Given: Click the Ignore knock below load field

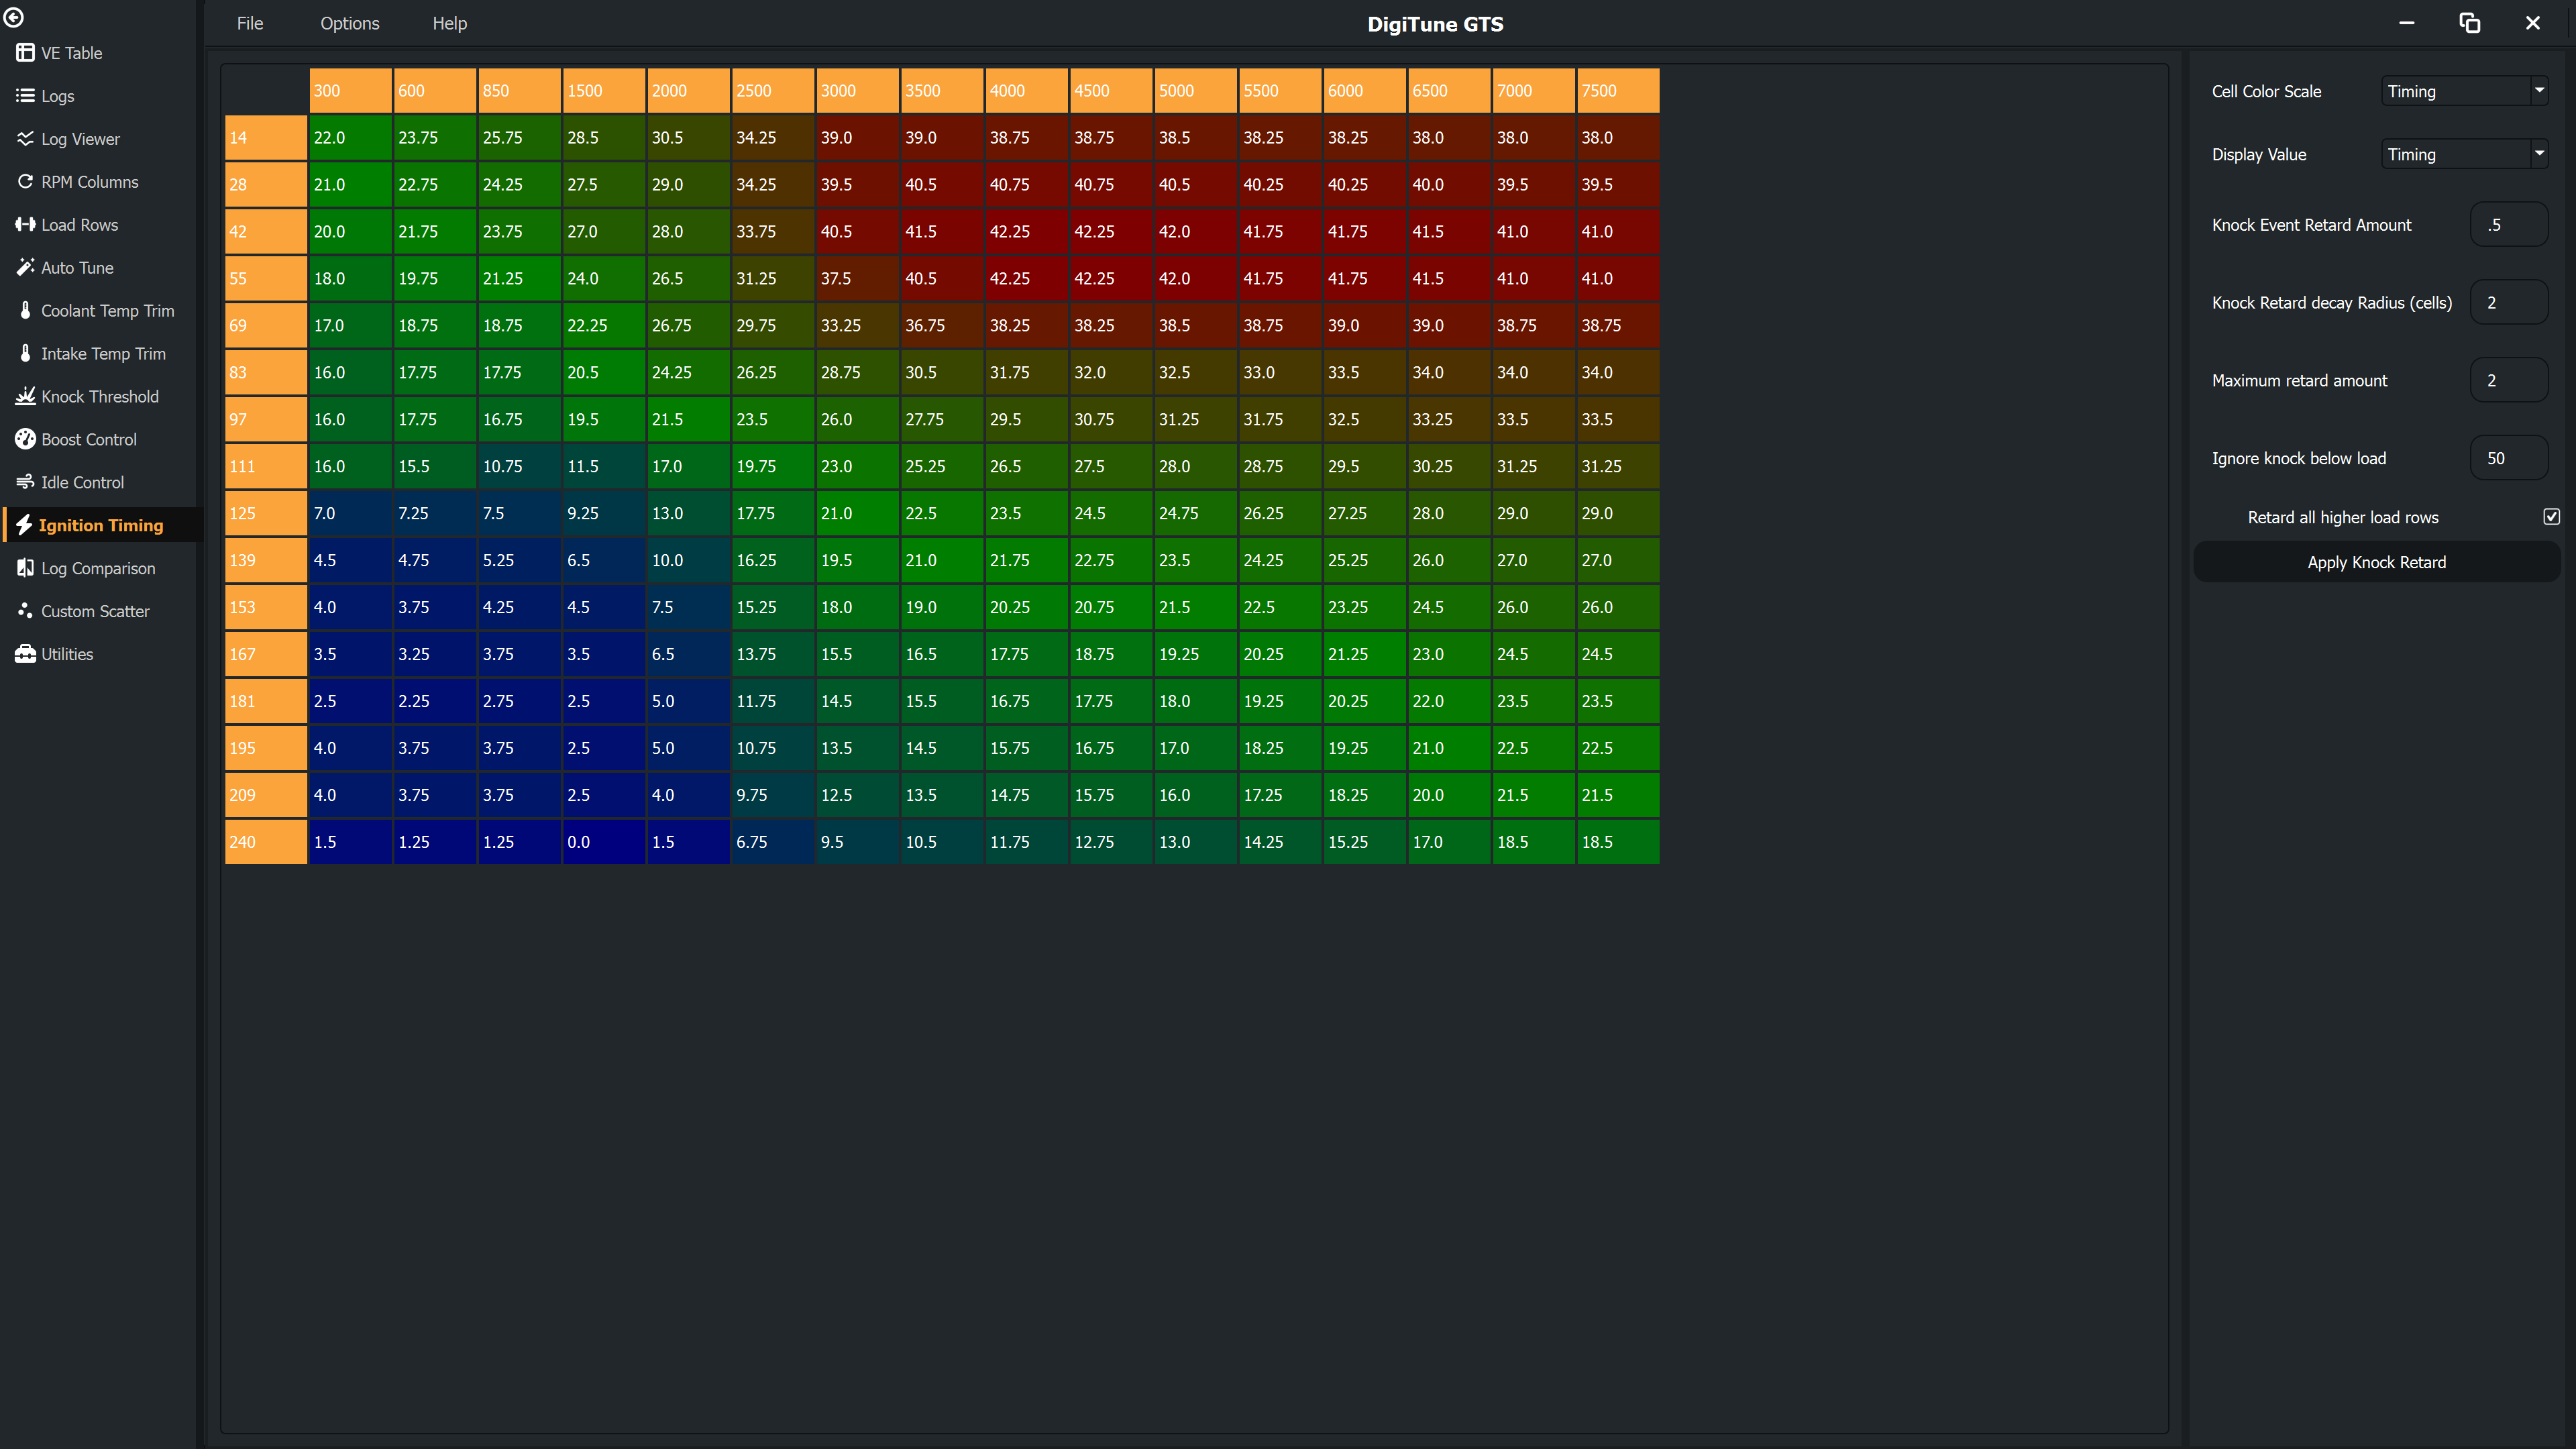Looking at the screenshot, I should click(2508, 458).
